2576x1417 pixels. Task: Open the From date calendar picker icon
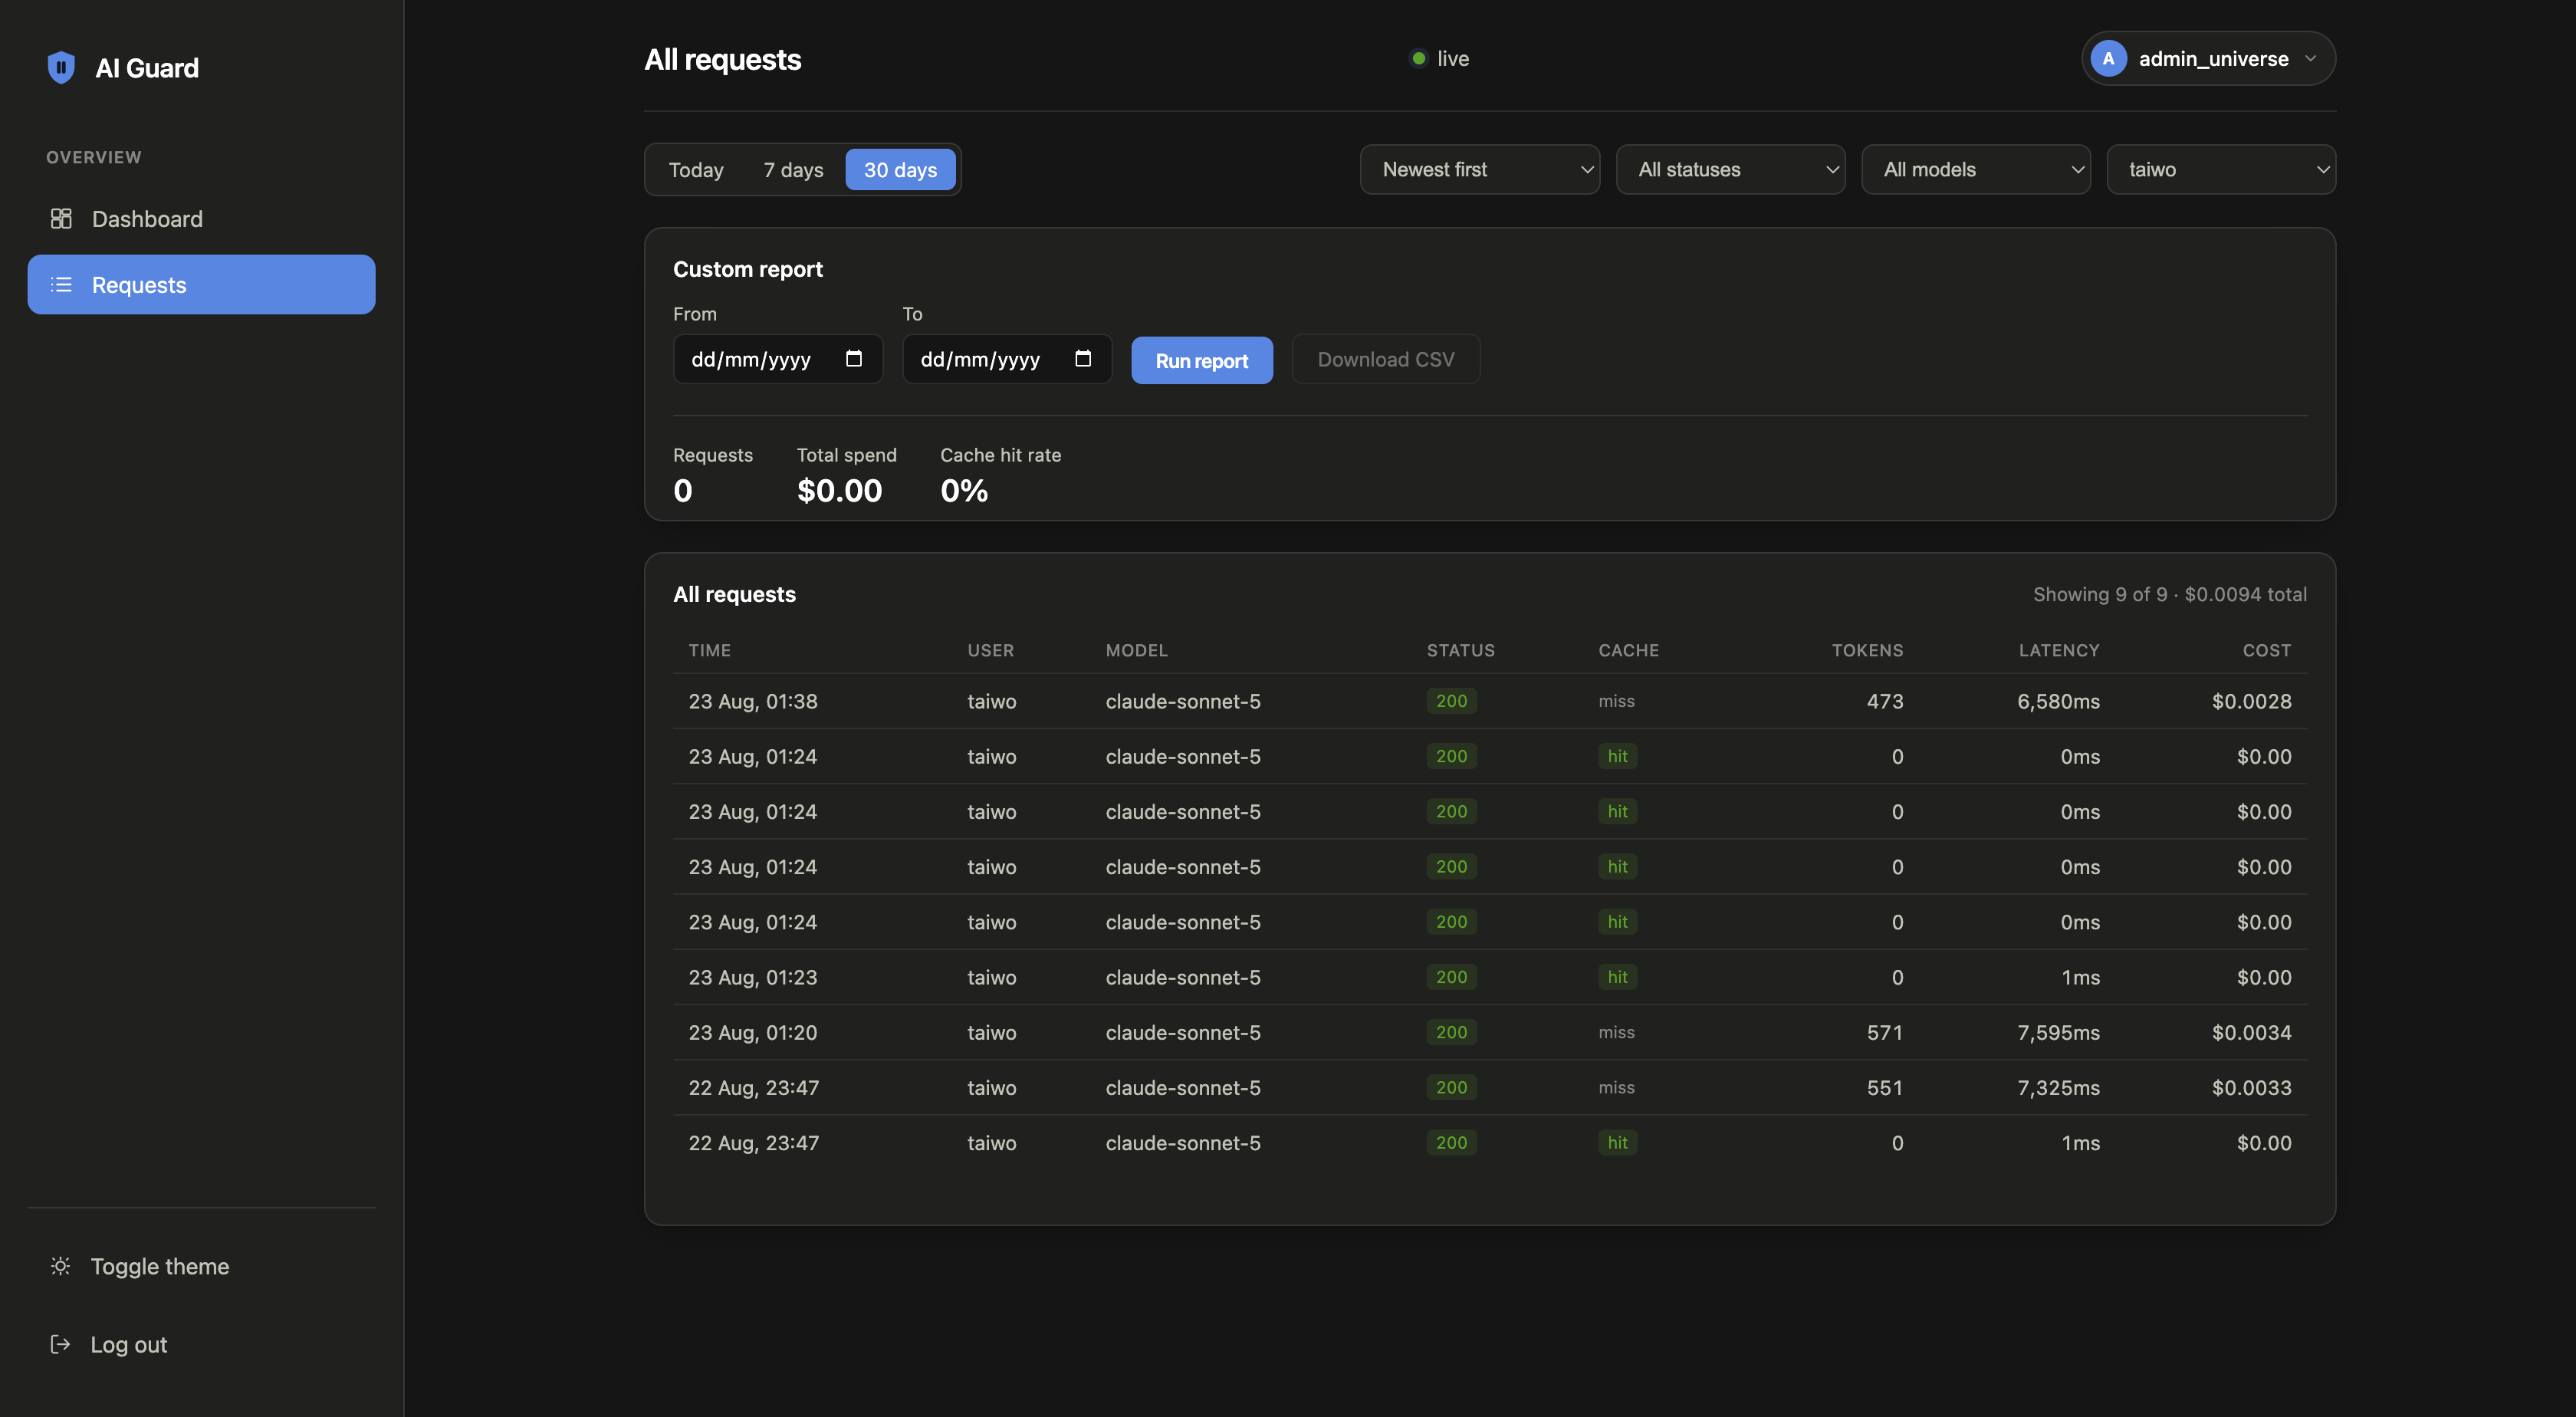coord(854,358)
